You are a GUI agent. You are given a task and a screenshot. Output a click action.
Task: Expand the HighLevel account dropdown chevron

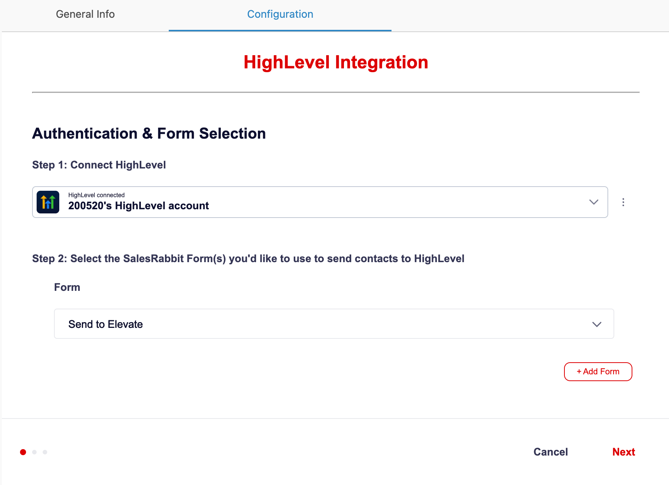tap(594, 202)
